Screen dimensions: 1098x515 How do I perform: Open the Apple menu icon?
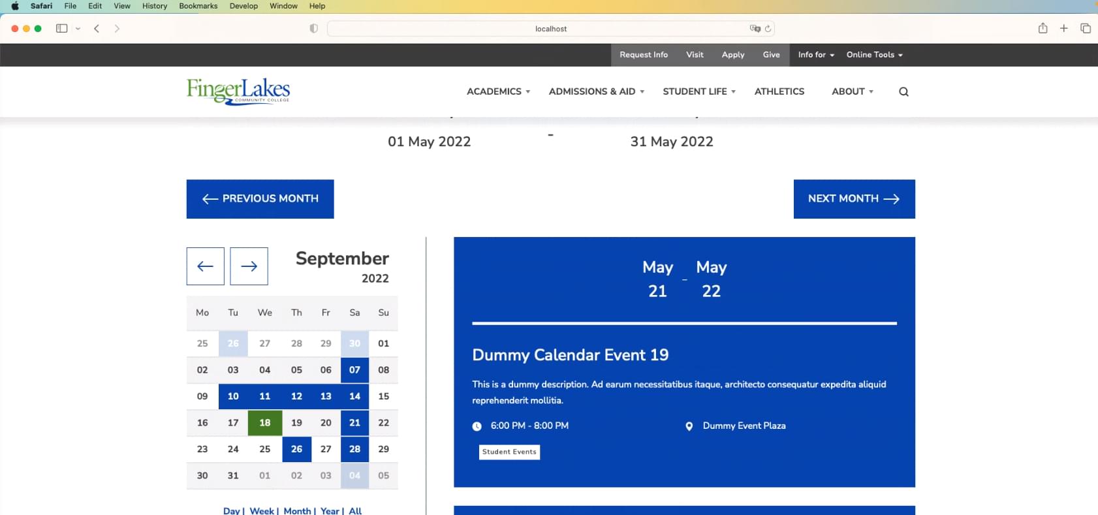click(14, 6)
